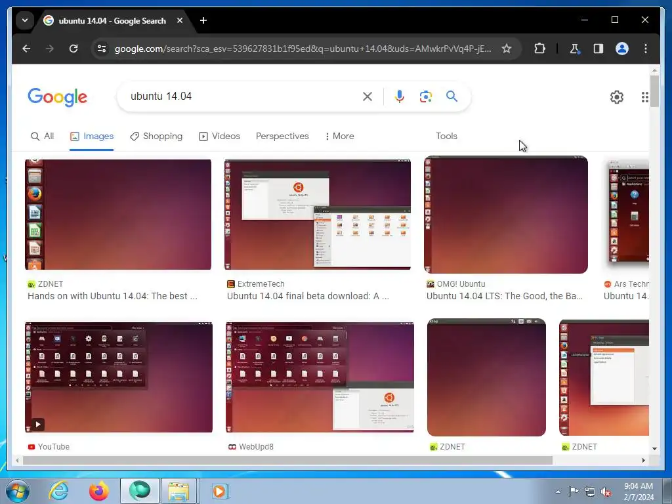Launch Internet Explorer from the taskbar

(58, 491)
